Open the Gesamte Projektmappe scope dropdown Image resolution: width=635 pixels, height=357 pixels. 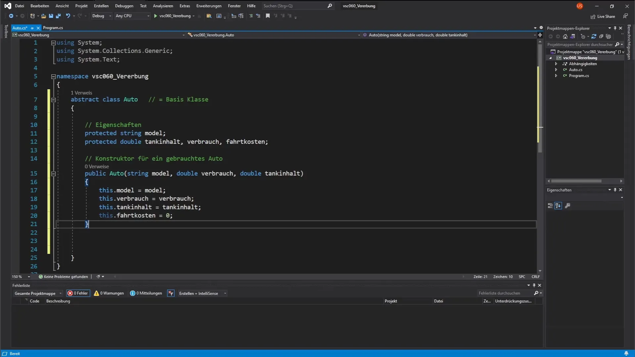tap(38, 293)
